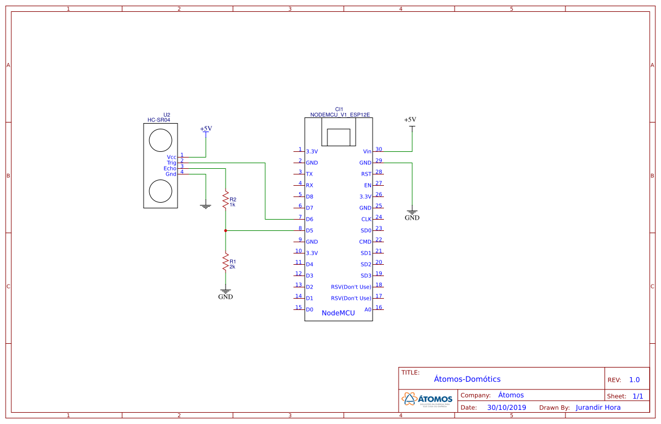Click the Jurandir Hora drawn-by name

598,408
